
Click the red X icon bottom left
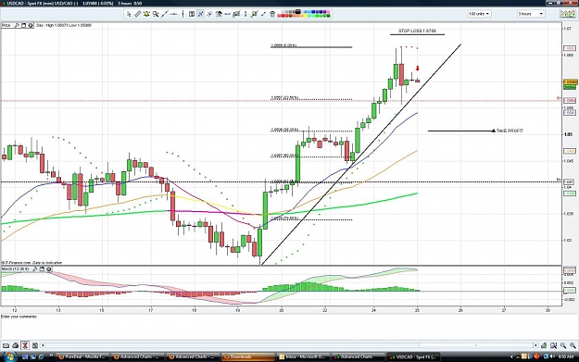click(25, 345)
